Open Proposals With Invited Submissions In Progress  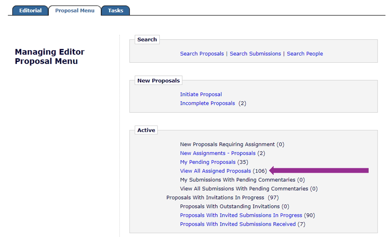(x=241, y=216)
